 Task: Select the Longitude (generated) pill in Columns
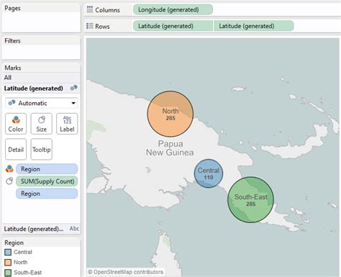[173, 10]
